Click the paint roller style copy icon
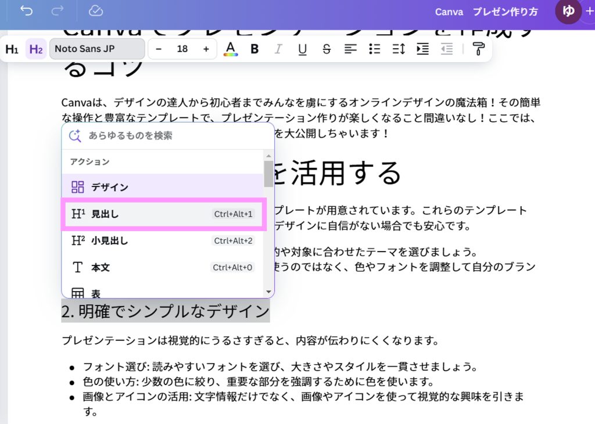 tap(479, 49)
